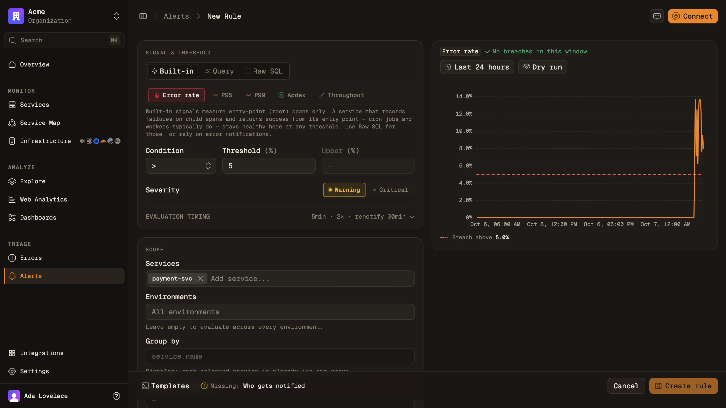Screen dimensions: 726x408
Task: Click the red dashed threshold line
Action: pyautogui.click(x=589, y=175)
